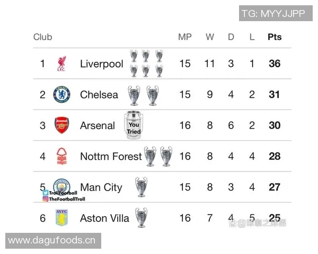
Task: Select the Arsenal cannon crest
Action: [x=61, y=125]
